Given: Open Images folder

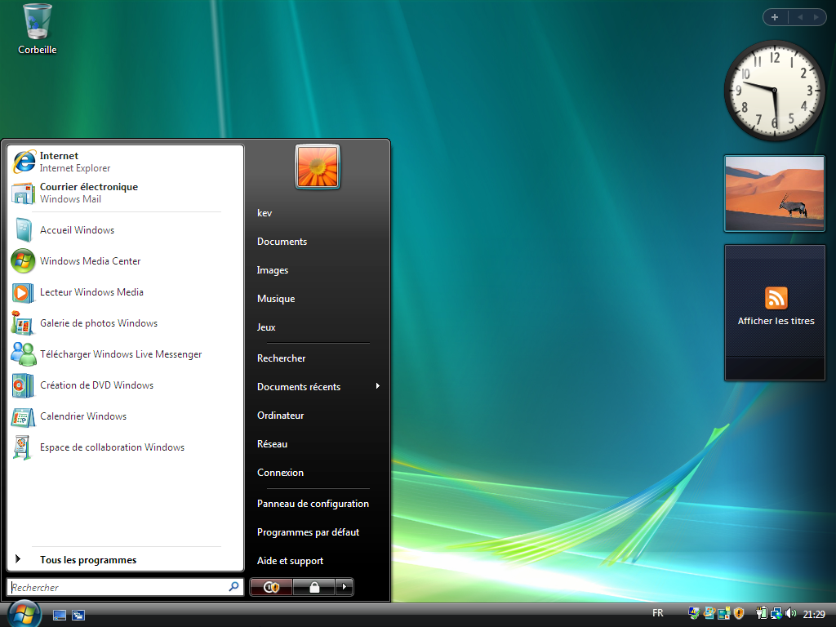Looking at the screenshot, I should point(273,270).
